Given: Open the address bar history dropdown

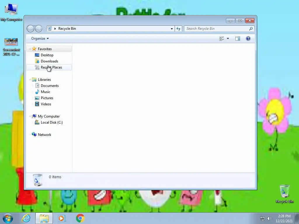Looking at the screenshot, I should pos(172,29).
